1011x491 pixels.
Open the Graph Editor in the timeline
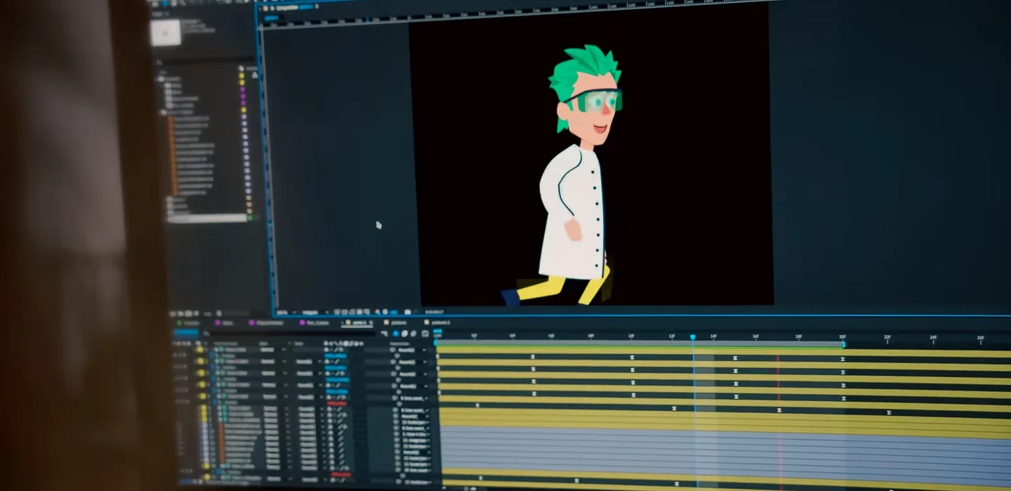pyautogui.click(x=425, y=334)
